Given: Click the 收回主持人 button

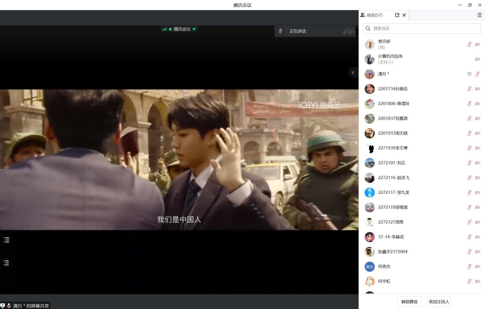Looking at the screenshot, I should tap(439, 302).
